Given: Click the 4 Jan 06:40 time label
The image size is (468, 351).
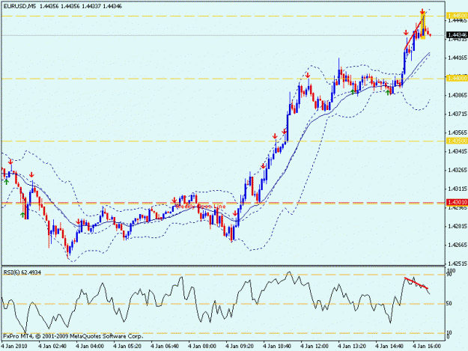Looking at the screenshot, I should coord(165,347).
